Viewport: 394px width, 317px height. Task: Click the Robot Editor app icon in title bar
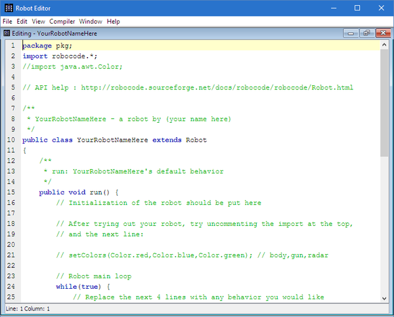pos(7,8)
